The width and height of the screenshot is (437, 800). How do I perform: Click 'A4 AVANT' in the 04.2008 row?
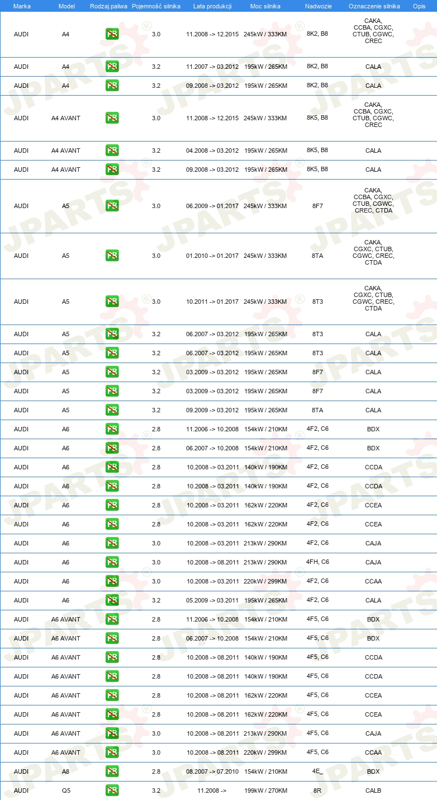pyautogui.click(x=66, y=150)
